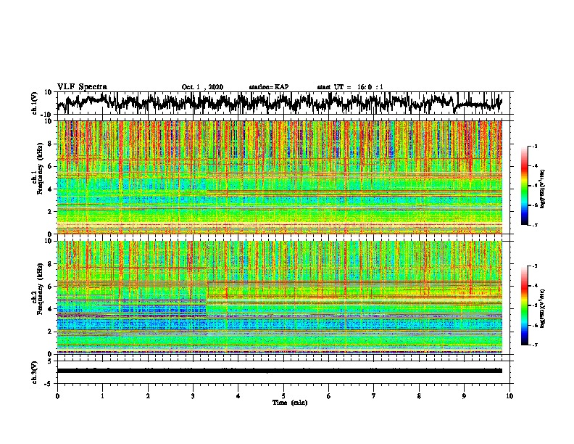The width and height of the screenshot is (574, 444).
Task: Click time axis tick label 9
Action: pyautogui.click(x=464, y=396)
